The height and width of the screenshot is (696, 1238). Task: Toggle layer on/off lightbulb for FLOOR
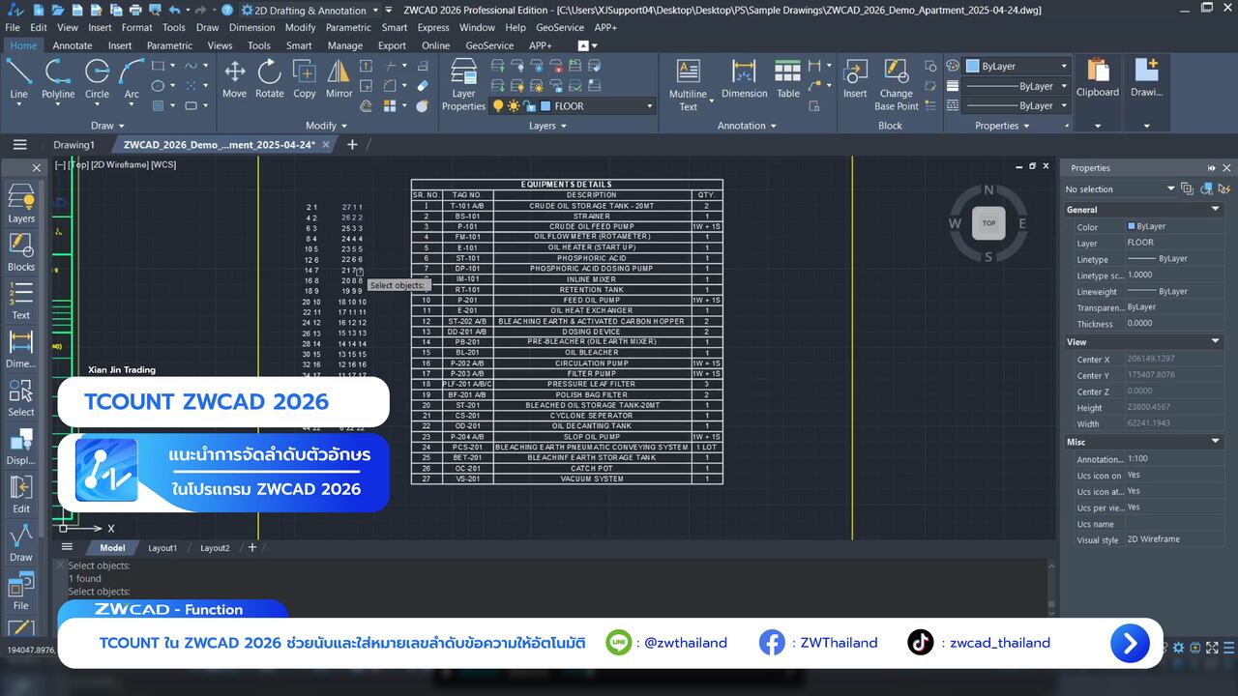tap(498, 106)
